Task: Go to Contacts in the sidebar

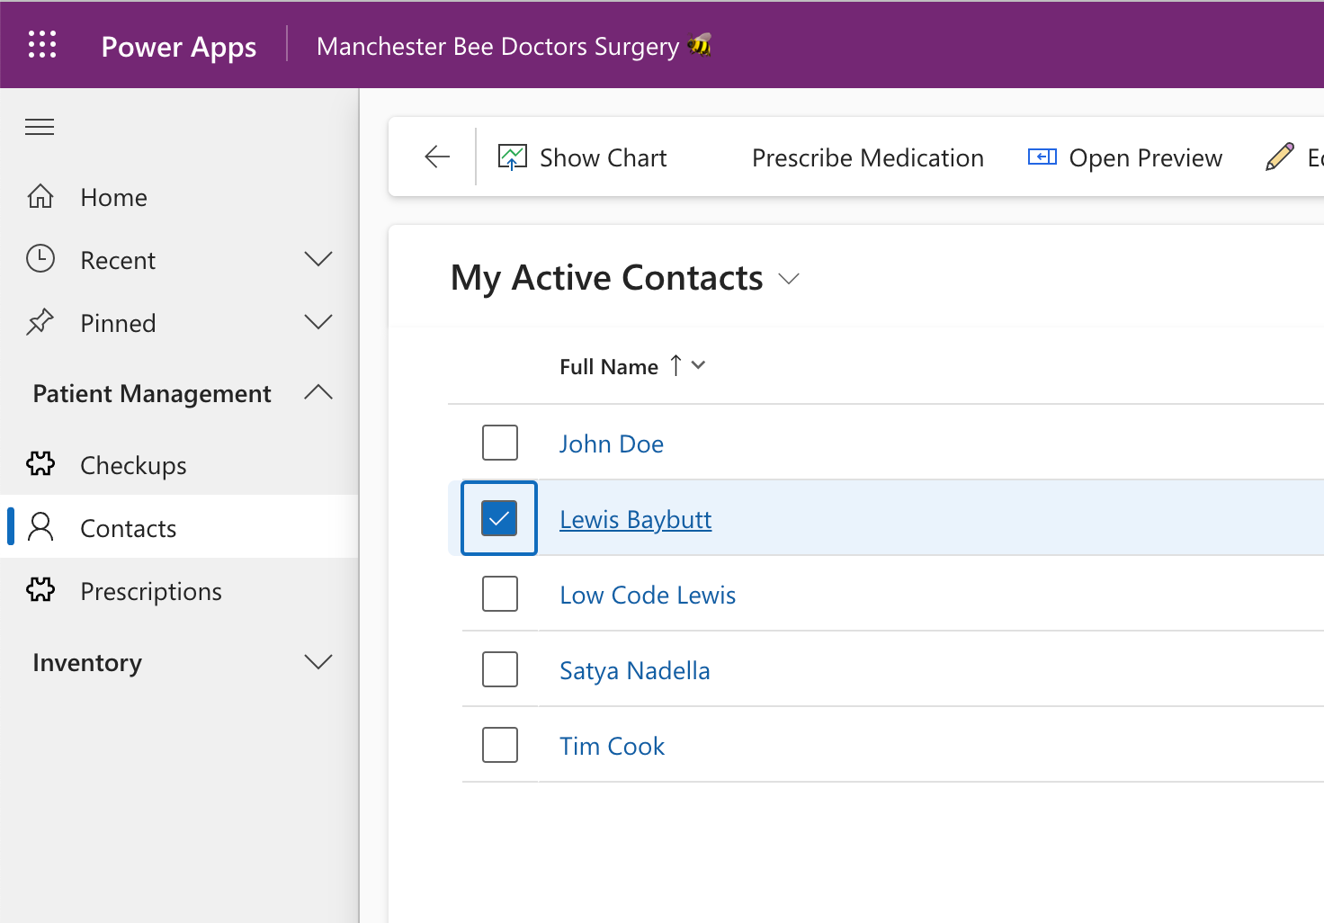Action: tap(129, 528)
